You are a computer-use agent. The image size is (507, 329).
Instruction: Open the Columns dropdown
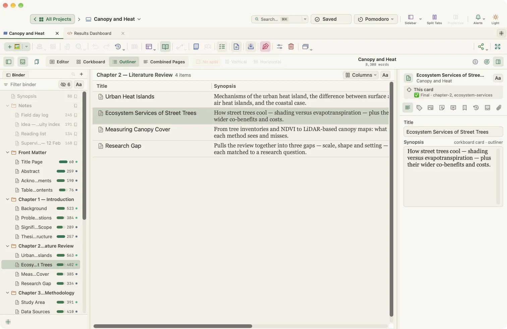[361, 75]
